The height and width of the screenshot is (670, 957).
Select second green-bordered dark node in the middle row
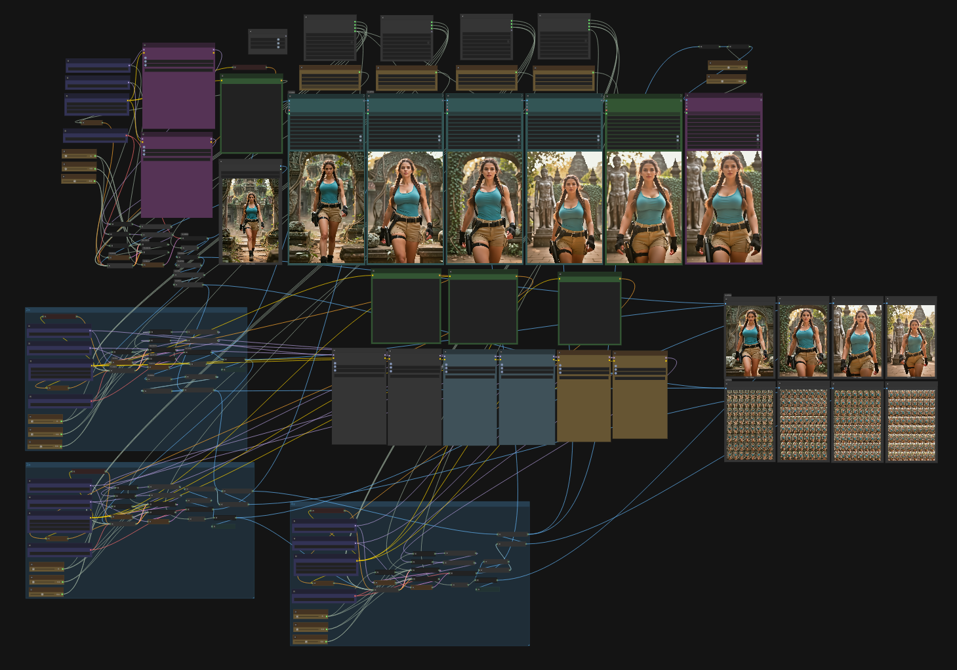pos(483,306)
